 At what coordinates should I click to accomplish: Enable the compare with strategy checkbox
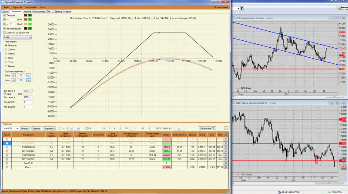(4, 33)
